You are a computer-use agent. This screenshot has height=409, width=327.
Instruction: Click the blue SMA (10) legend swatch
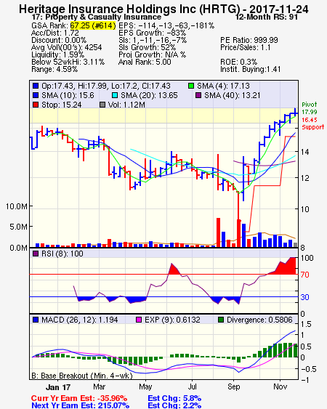[36, 95]
